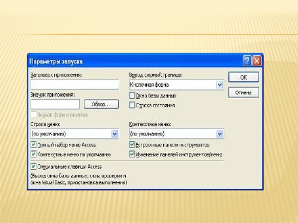Toggle the Строка состояния checkbox
This screenshot has width=298, height=223.
(x=132, y=105)
